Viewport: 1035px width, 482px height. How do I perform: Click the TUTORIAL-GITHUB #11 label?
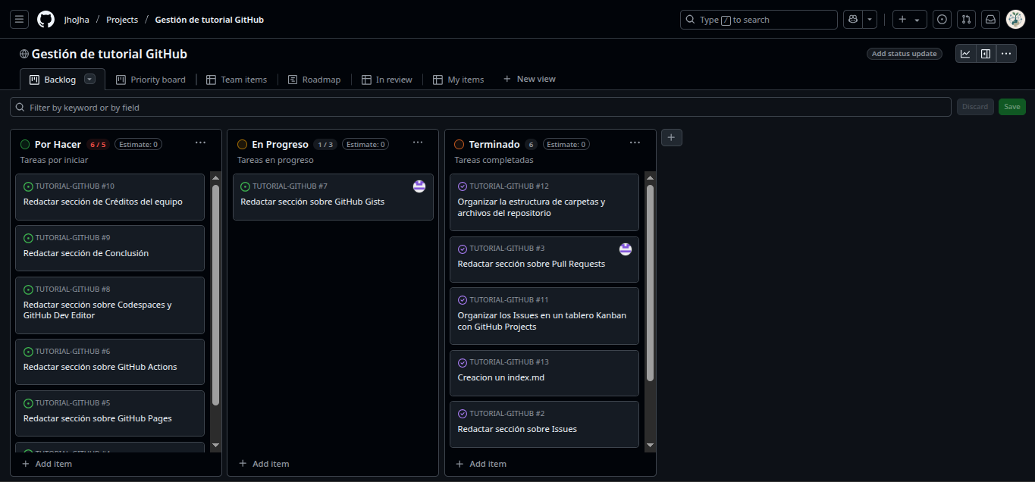tap(509, 300)
